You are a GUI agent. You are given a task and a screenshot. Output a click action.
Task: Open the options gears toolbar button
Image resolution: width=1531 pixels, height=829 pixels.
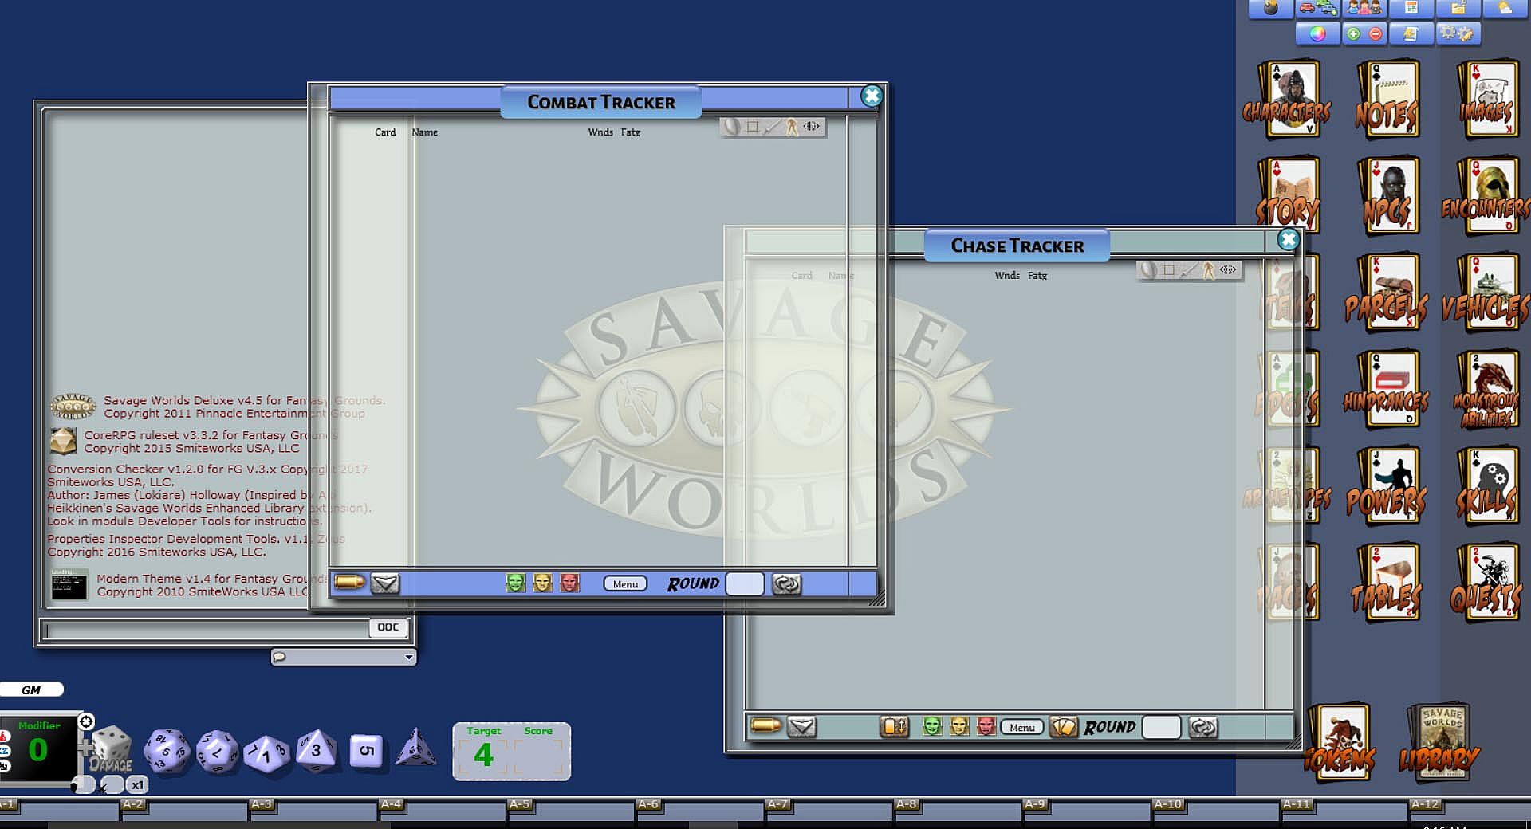click(x=1458, y=33)
